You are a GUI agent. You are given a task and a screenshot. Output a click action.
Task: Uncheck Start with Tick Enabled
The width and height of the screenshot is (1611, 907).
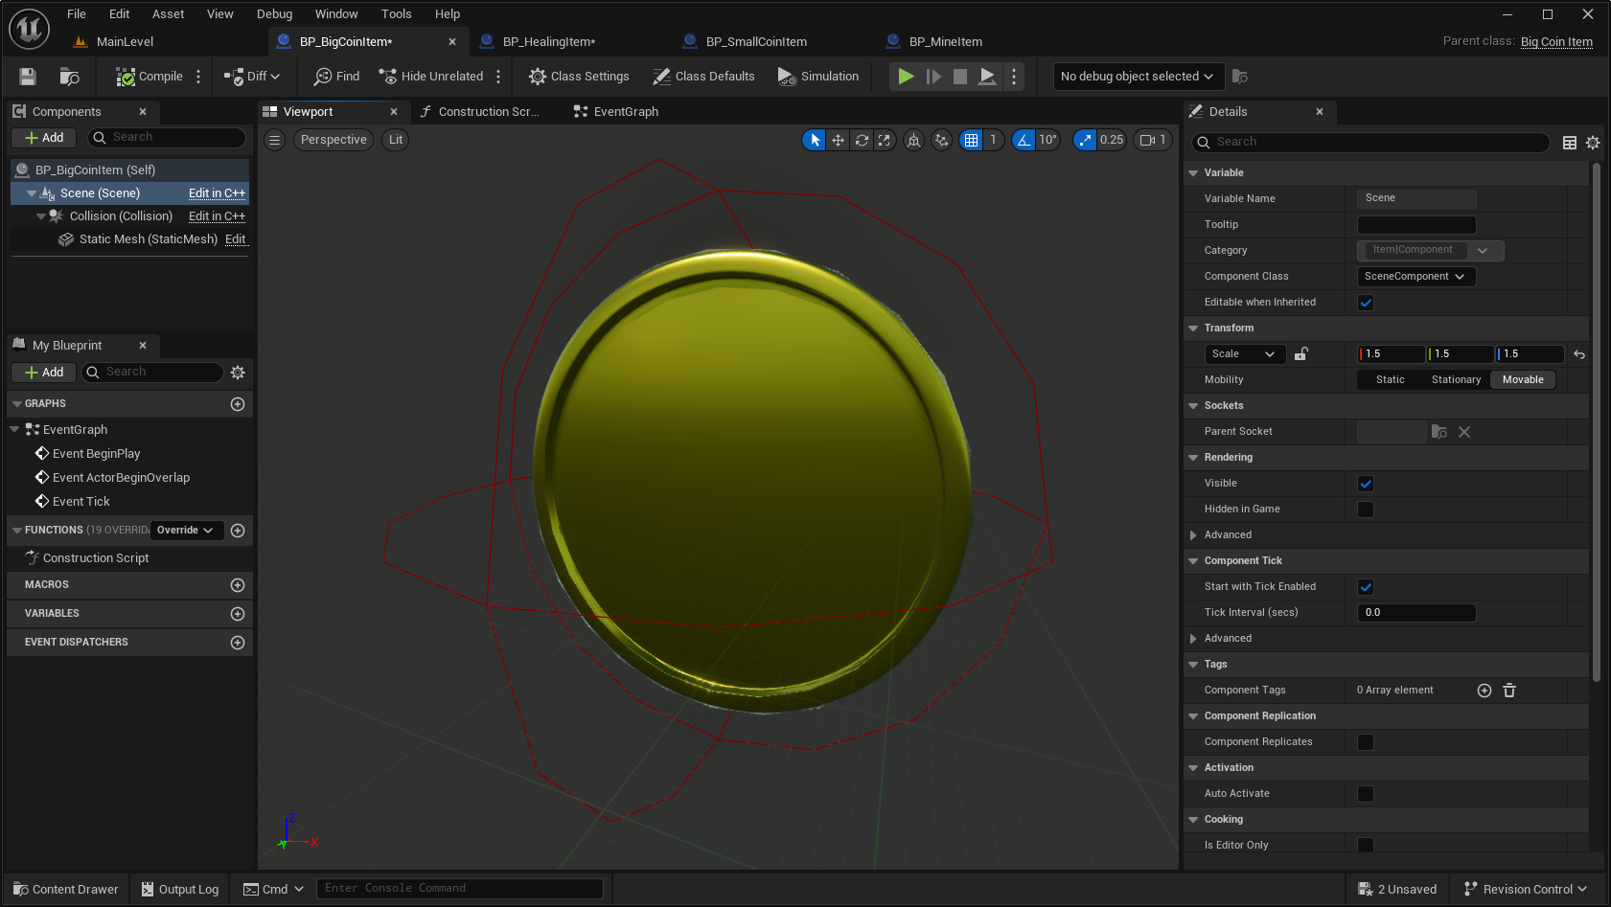click(1366, 587)
